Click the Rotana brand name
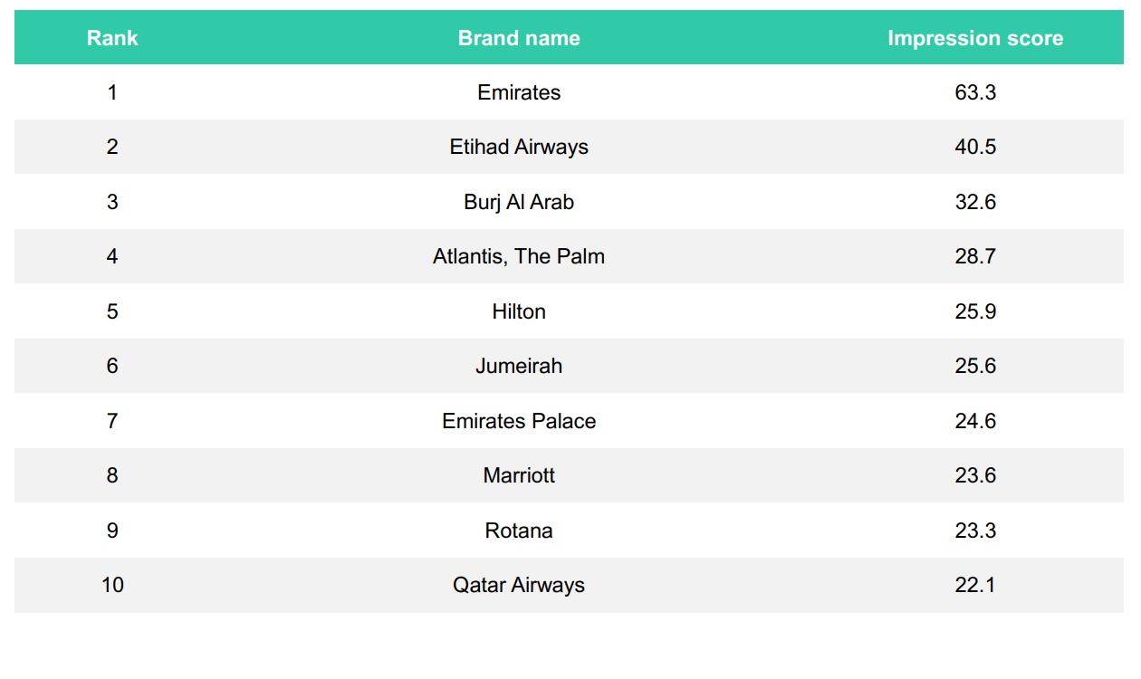 [x=519, y=531]
